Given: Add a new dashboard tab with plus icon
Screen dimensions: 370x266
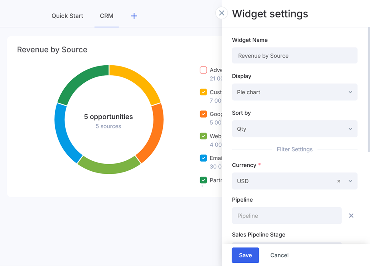Looking at the screenshot, I should tap(134, 16).
